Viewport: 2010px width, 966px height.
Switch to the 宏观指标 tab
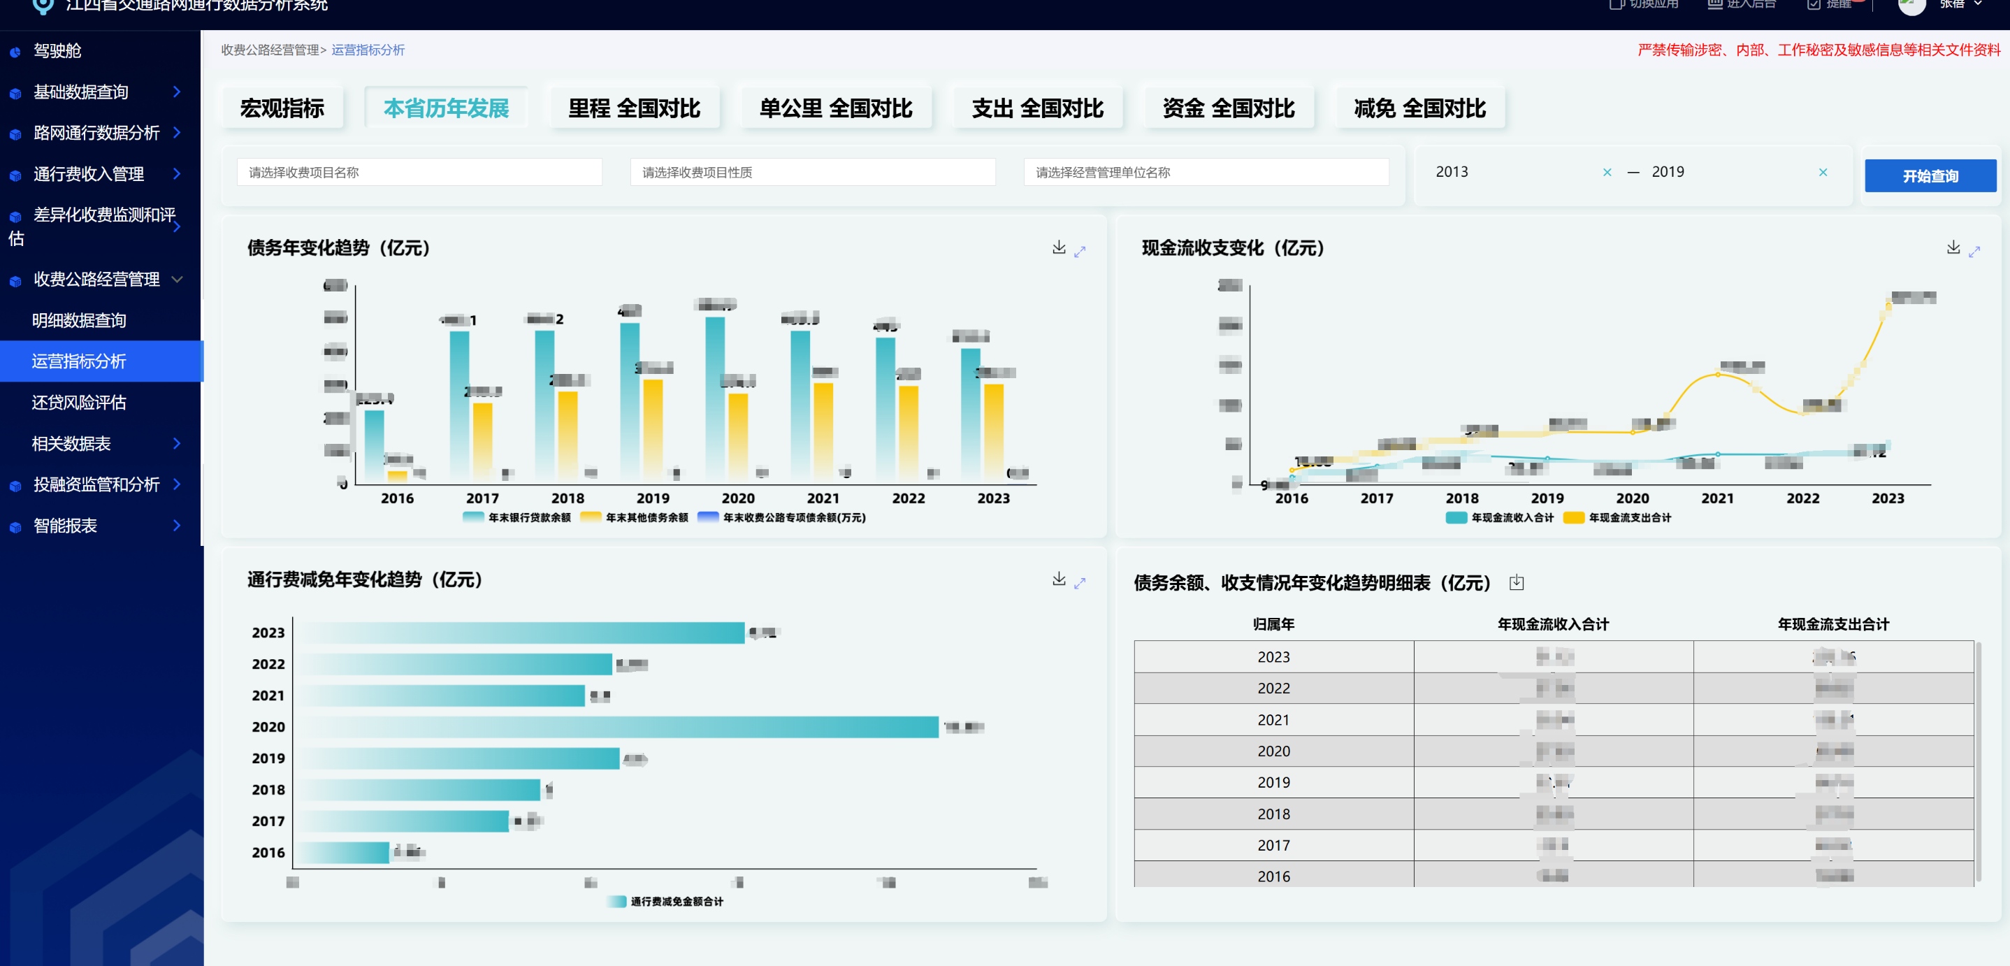click(x=282, y=108)
